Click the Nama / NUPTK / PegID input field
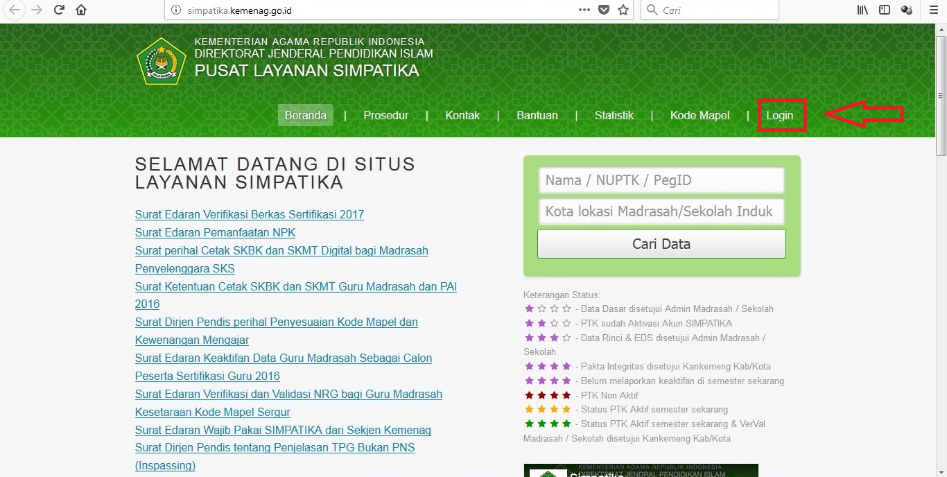947x477 pixels. coord(660,180)
